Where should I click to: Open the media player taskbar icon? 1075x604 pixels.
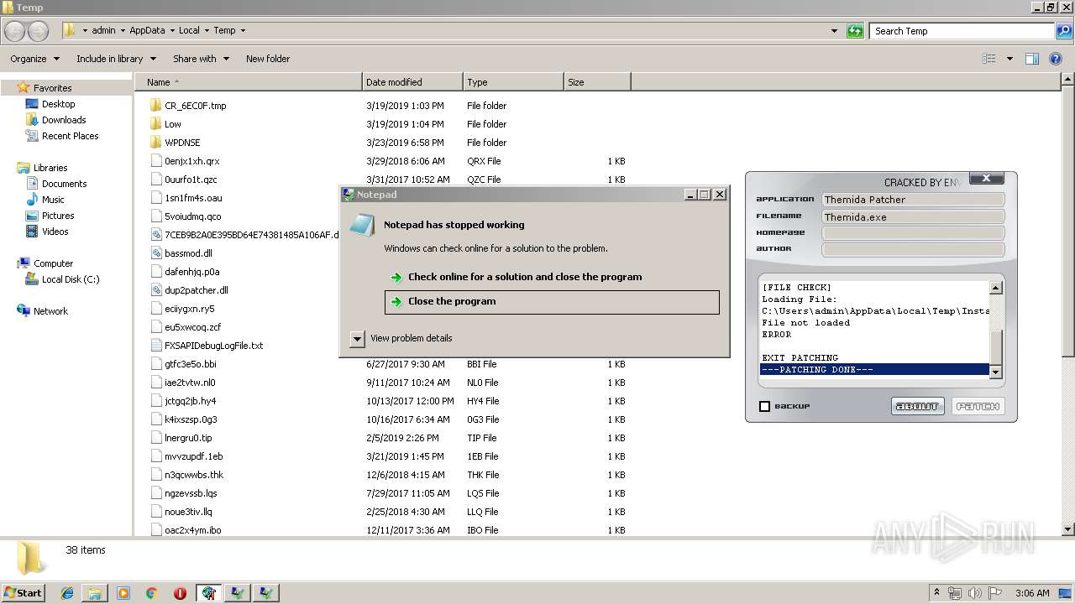pyautogui.click(x=123, y=593)
